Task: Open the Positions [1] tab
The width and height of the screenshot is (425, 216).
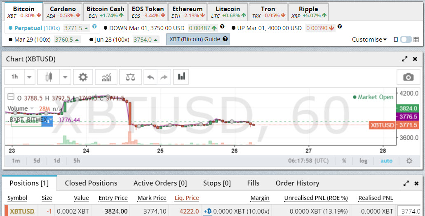Action: pos(29,183)
